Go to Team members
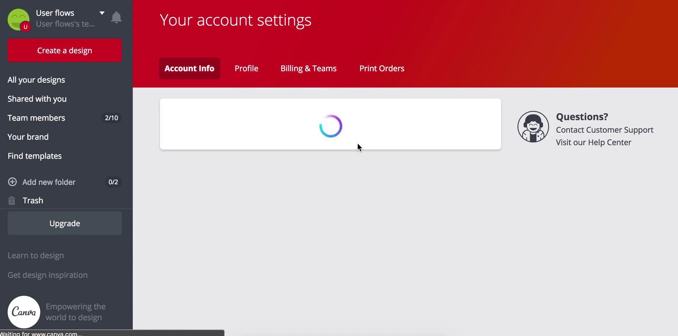 pyautogui.click(x=36, y=118)
